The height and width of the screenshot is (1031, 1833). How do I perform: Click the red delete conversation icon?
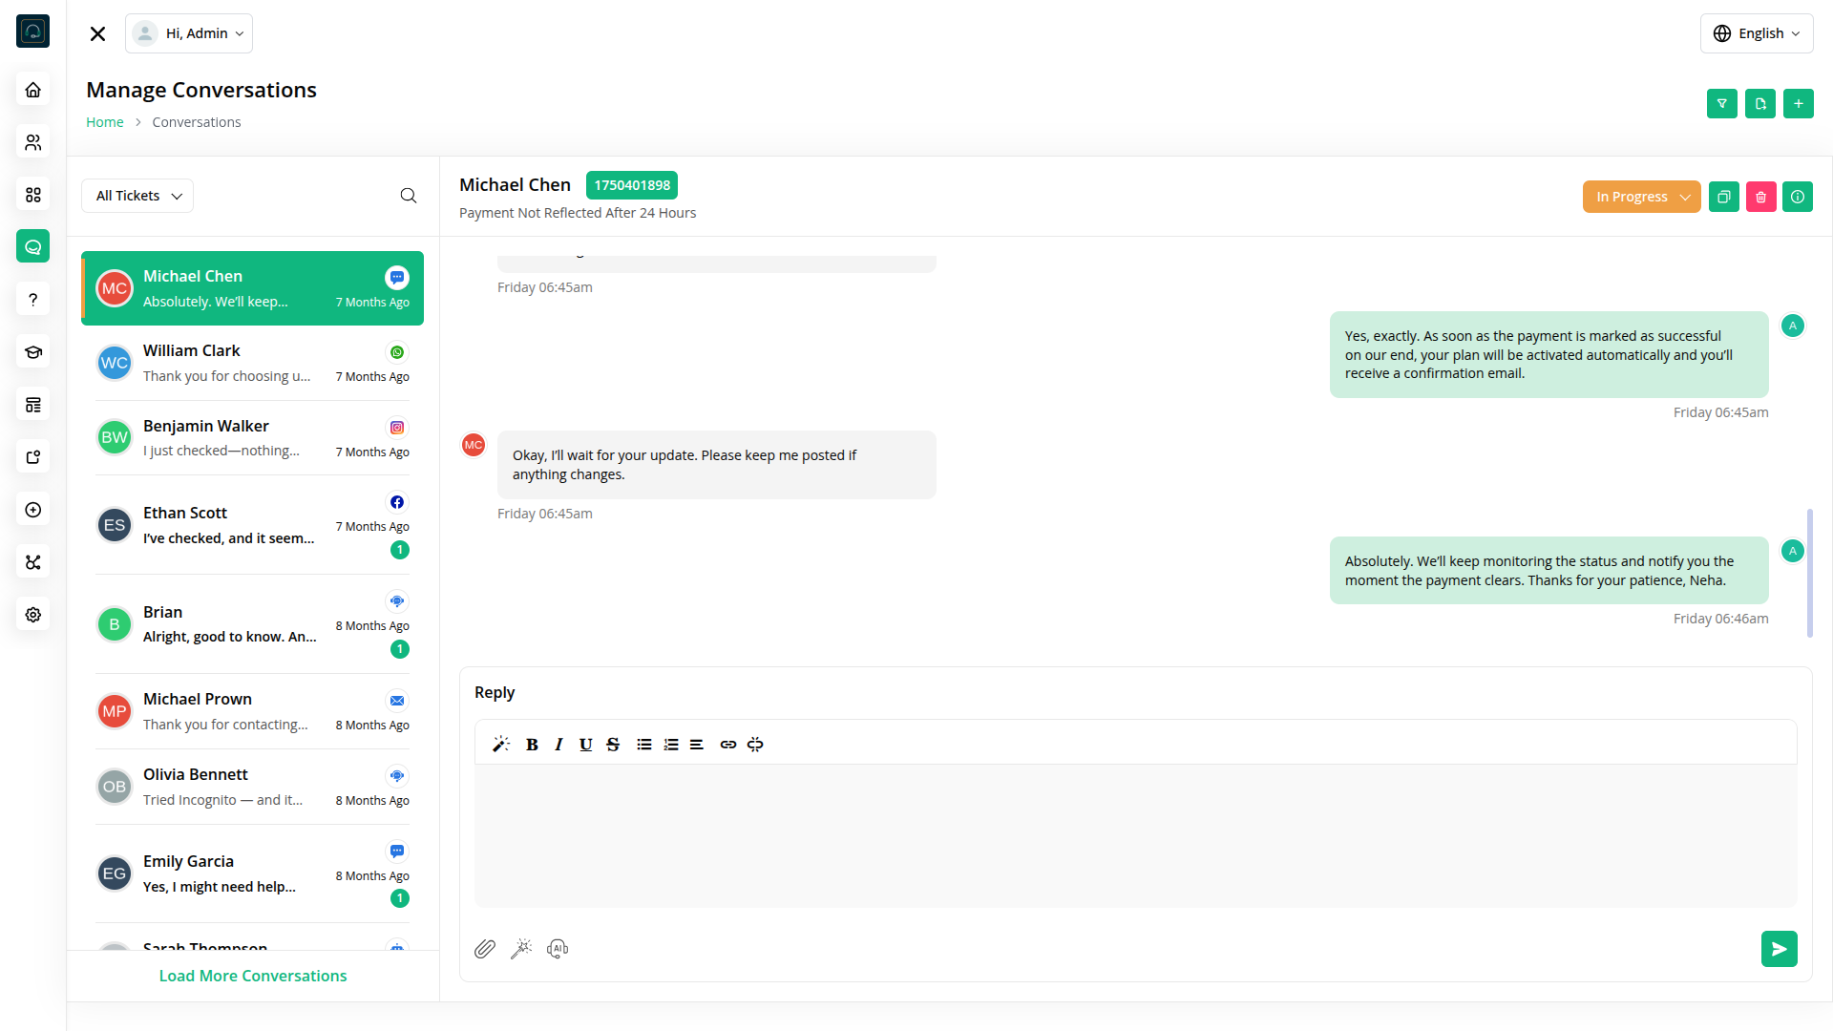click(x=1760, y=197)
